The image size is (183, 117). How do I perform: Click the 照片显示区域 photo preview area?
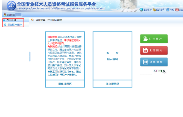(112, 56)
